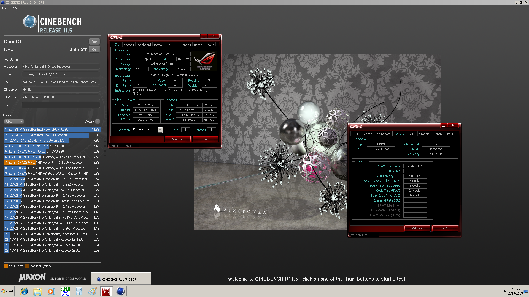
Task: Open Memory tab in first CPU-Z window
Action: point(159,45)
